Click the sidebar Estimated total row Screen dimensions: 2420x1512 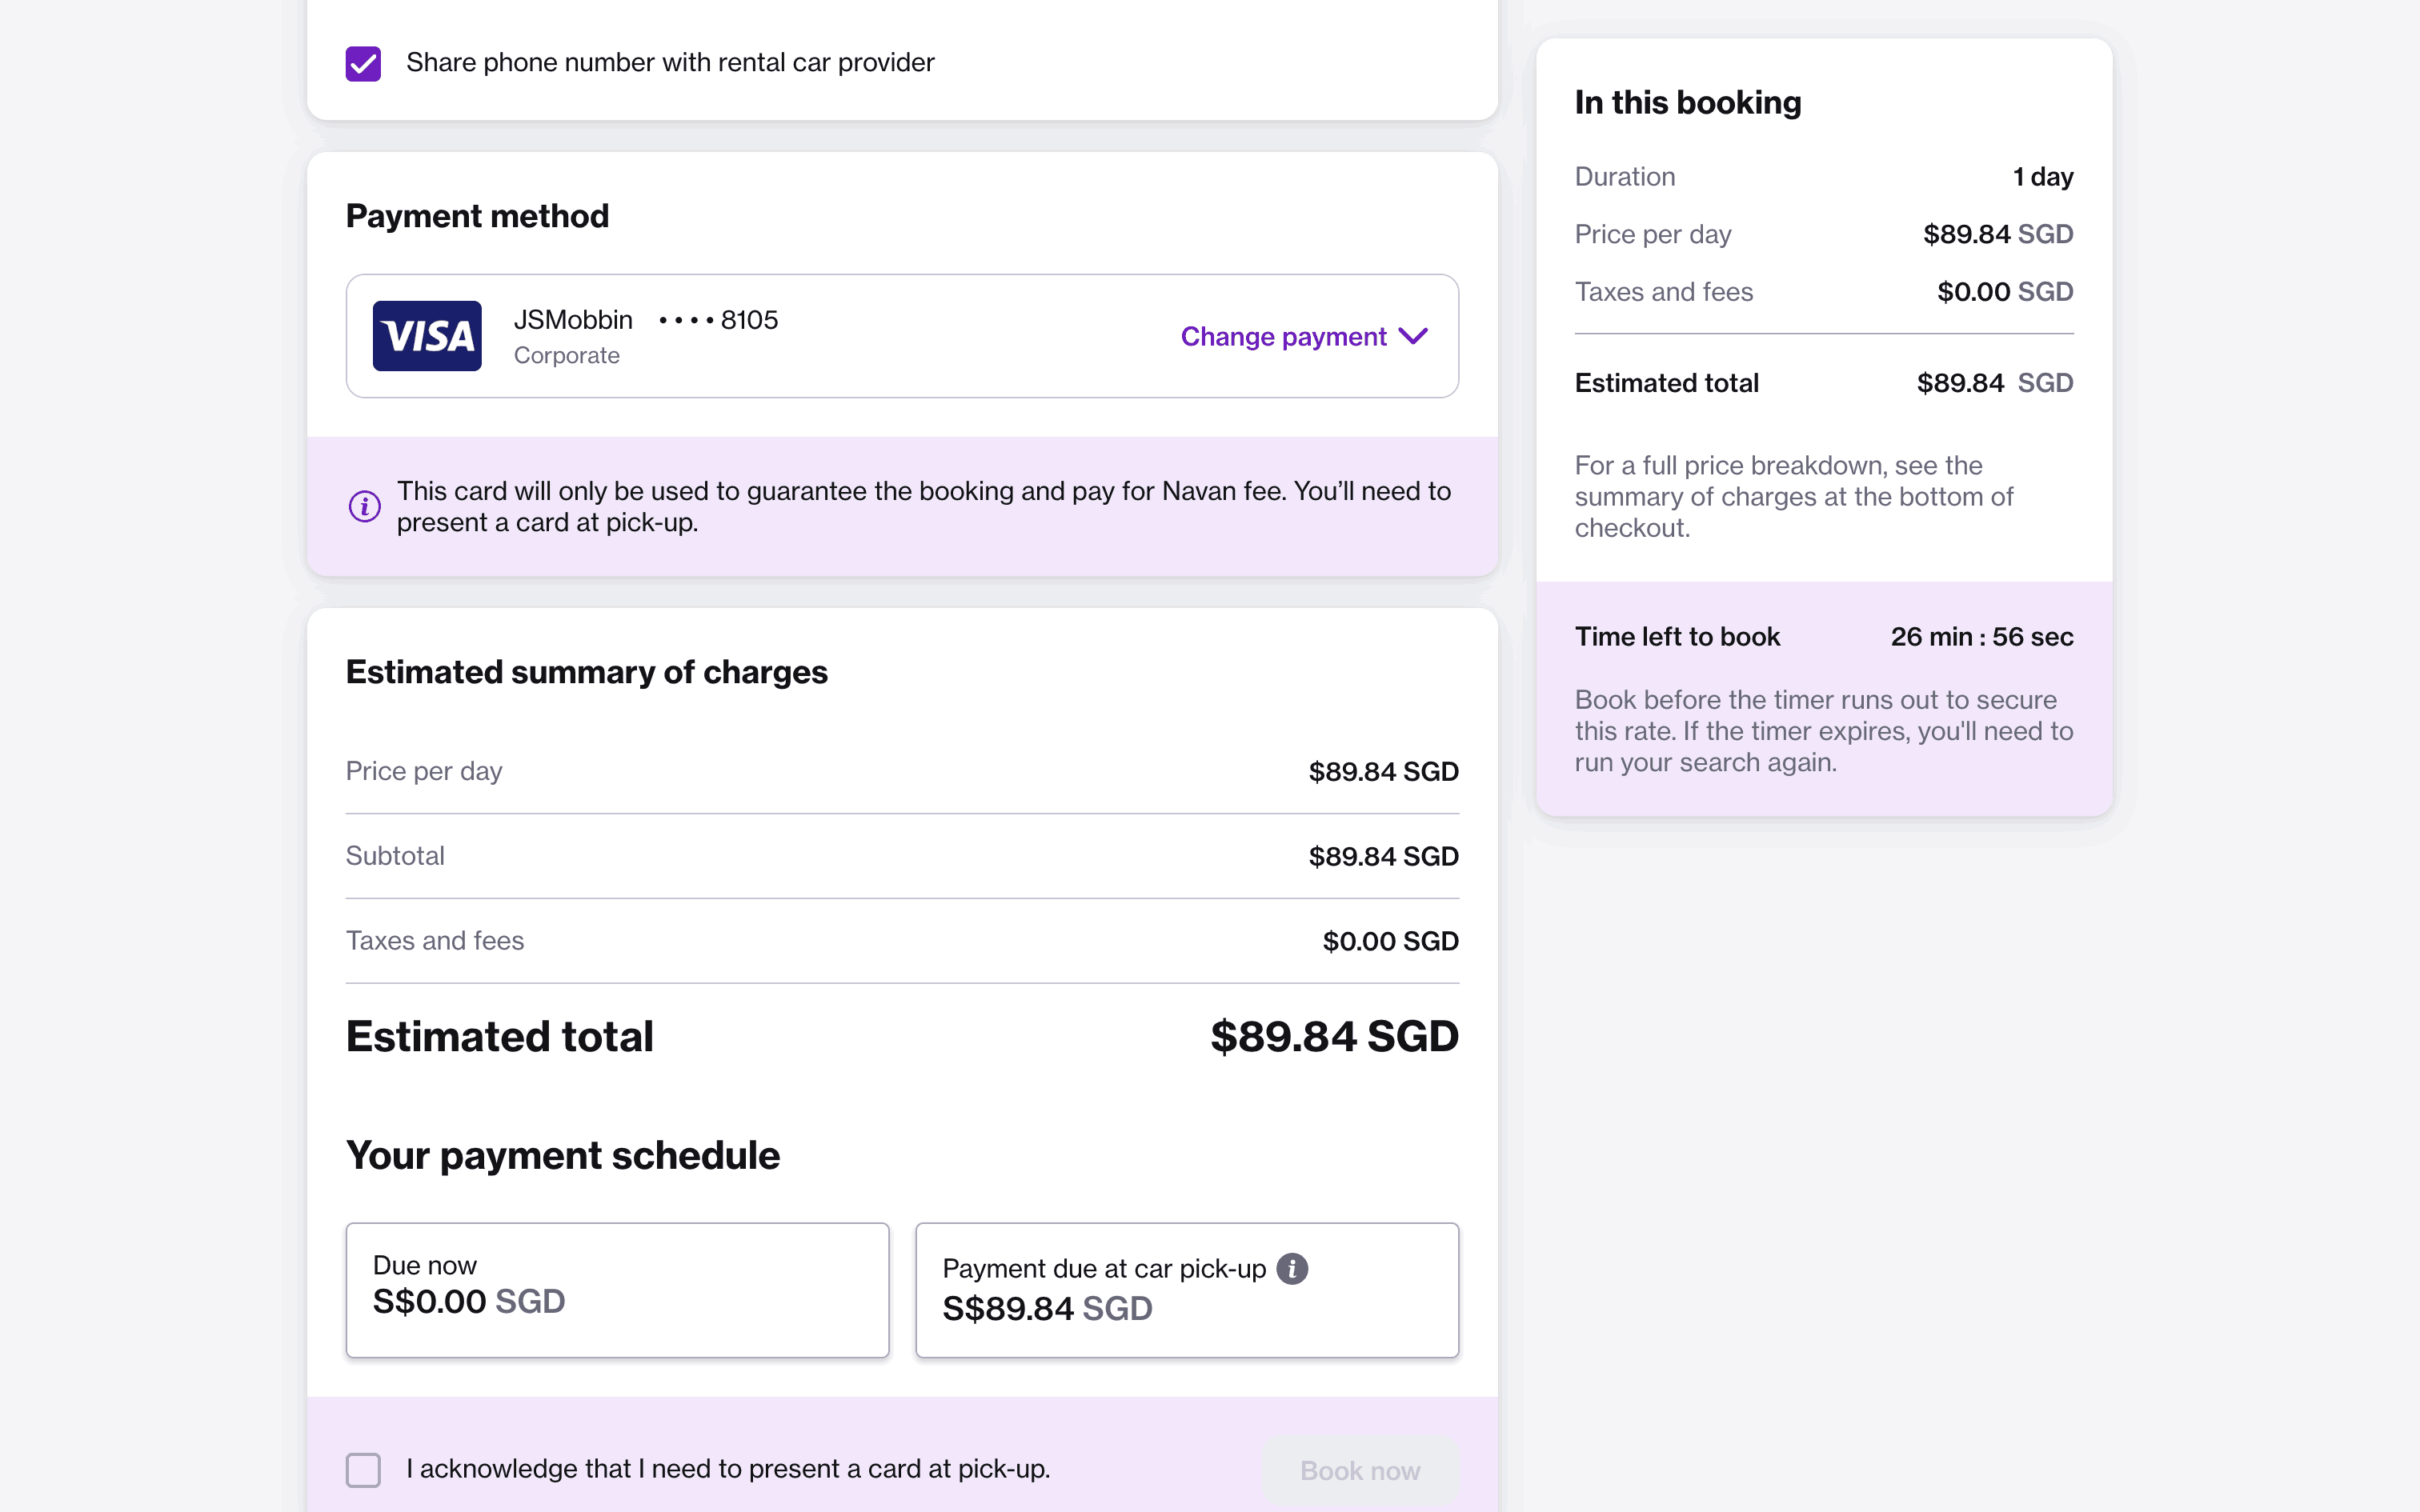pos(1823,383)
